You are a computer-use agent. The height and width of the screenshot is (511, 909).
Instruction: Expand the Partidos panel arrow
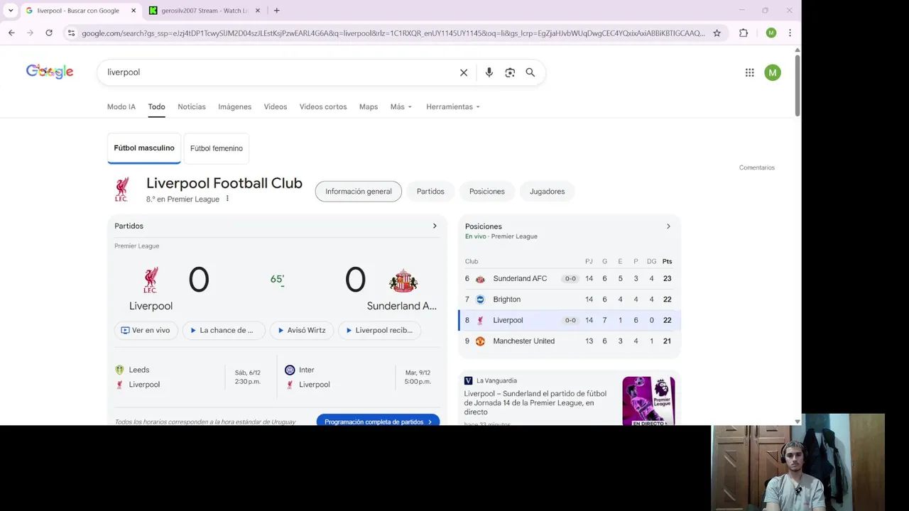pyautogui.click(x=435, y=226)
